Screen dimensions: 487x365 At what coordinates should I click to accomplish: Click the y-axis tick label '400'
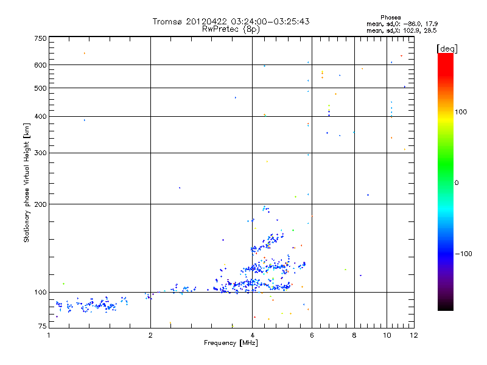pos(40,117)
